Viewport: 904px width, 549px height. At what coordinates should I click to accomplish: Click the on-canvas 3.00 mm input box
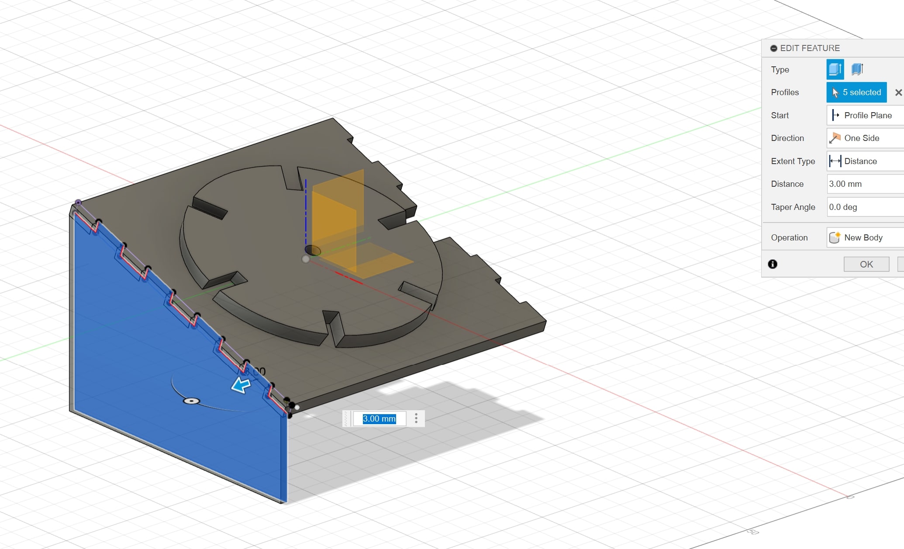pyautogui.click(x=379, y=419)
